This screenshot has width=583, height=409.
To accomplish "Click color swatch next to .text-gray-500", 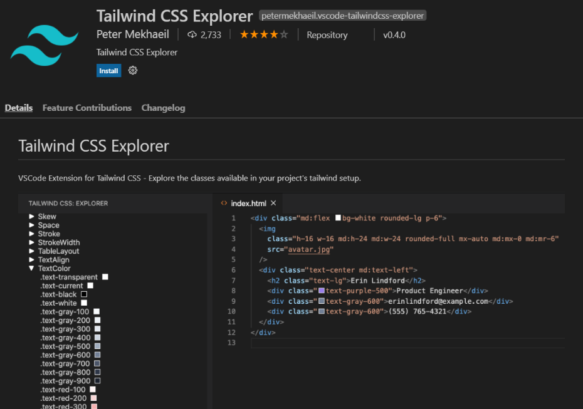I will [x=97, y=346].
